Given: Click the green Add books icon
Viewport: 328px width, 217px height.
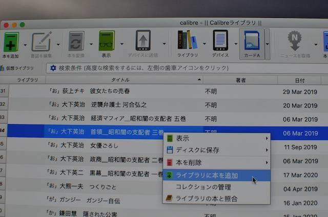Looking at the screenshot, I should click(11, 42).
